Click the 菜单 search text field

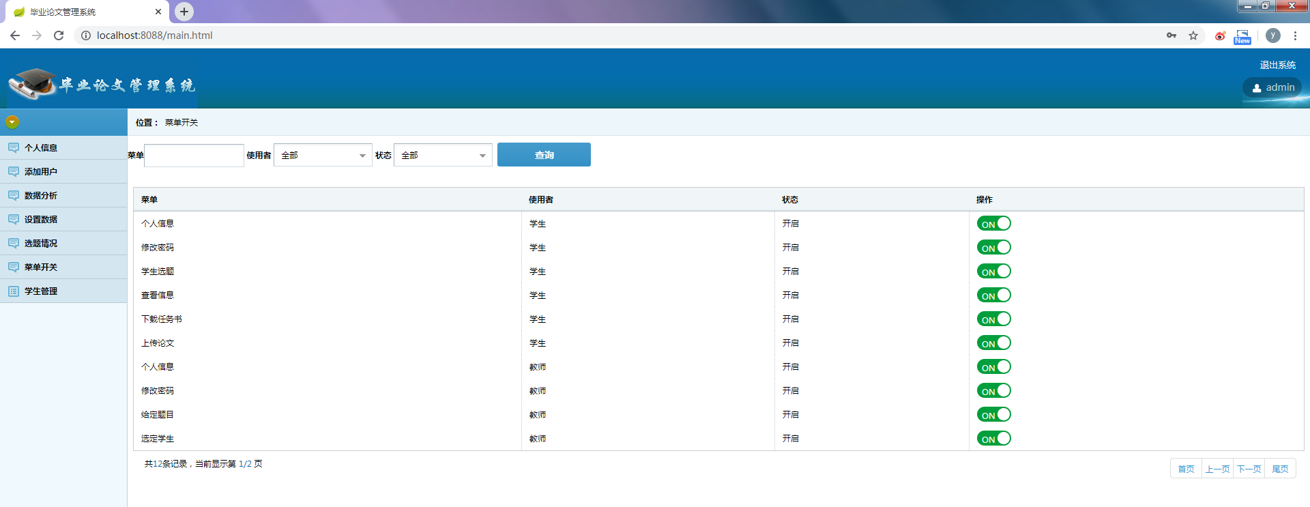pos(194,156)
